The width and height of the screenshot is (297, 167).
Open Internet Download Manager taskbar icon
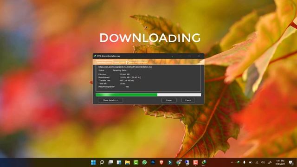204,162
